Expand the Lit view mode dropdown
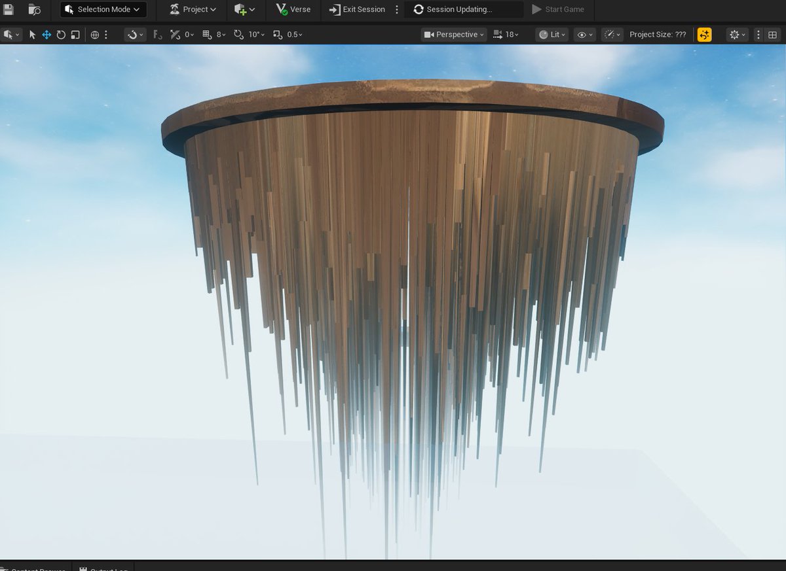 [x=552, y=35]
